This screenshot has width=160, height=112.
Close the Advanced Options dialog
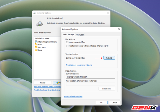(x=119, y=29)
